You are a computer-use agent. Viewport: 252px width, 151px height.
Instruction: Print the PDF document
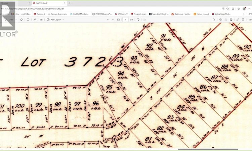pyautogui.click(x=220, y=19)
